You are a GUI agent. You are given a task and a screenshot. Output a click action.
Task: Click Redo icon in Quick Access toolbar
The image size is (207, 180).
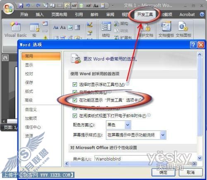(38, 5)
